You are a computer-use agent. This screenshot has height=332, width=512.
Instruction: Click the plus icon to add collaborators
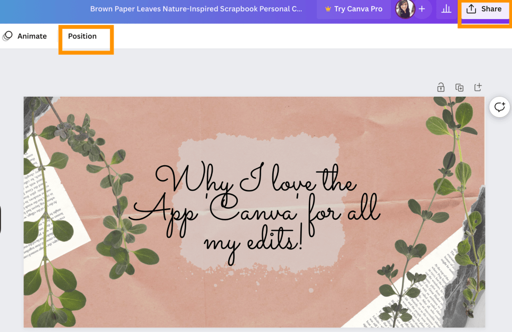422,10
